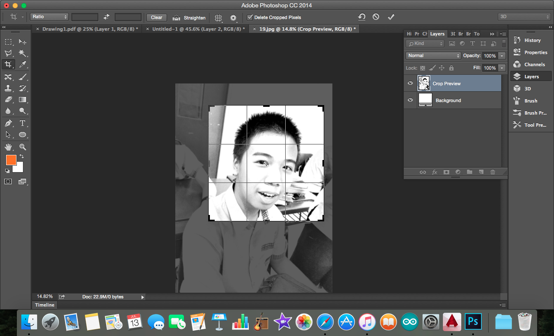The image size is (554, 336).
Task: Clear the crop ratio values
Action: click(x=157, y=17)
